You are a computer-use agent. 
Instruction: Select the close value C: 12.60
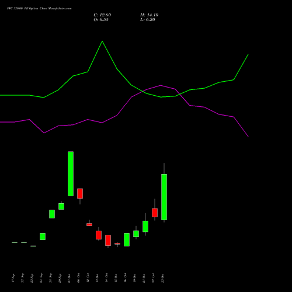point(102,15)
